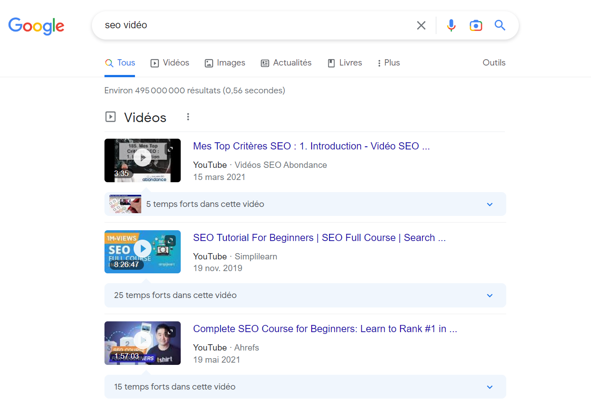Open the three-dot menu beside Vidéos heading

(x=188, y=117)
